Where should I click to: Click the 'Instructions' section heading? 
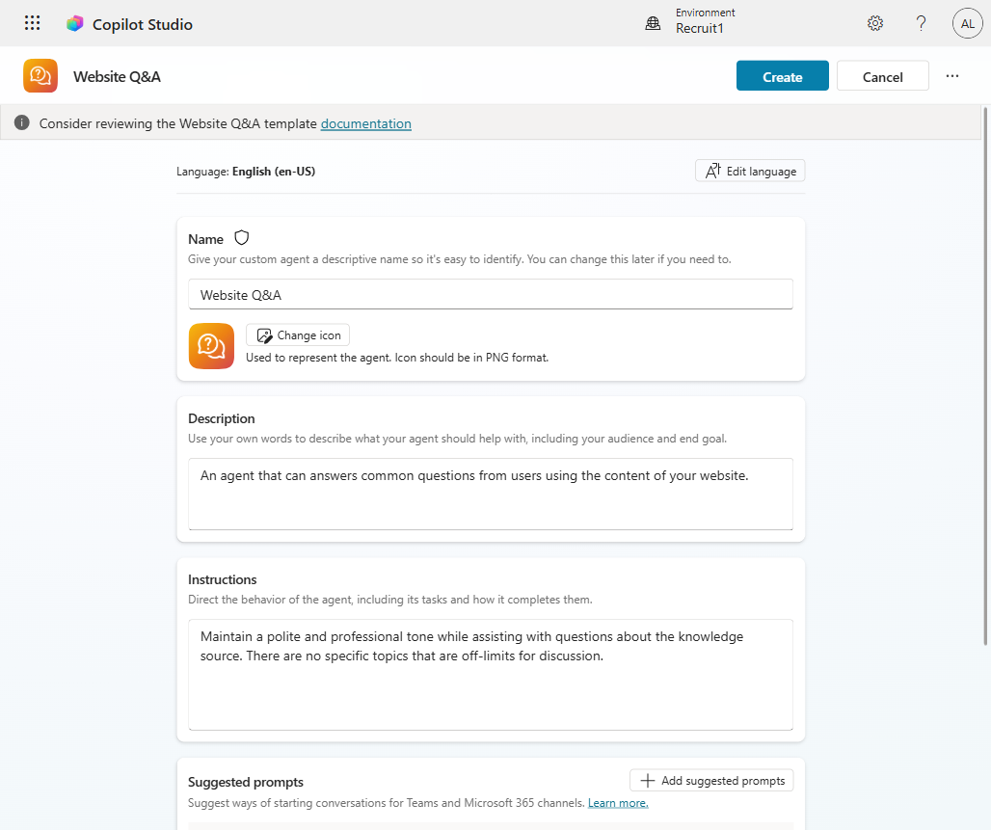click(222, 579)
